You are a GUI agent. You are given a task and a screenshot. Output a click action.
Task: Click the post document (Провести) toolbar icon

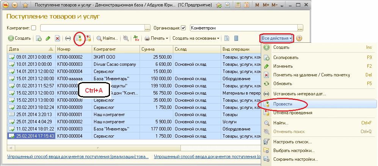click(x=78, y=38)
